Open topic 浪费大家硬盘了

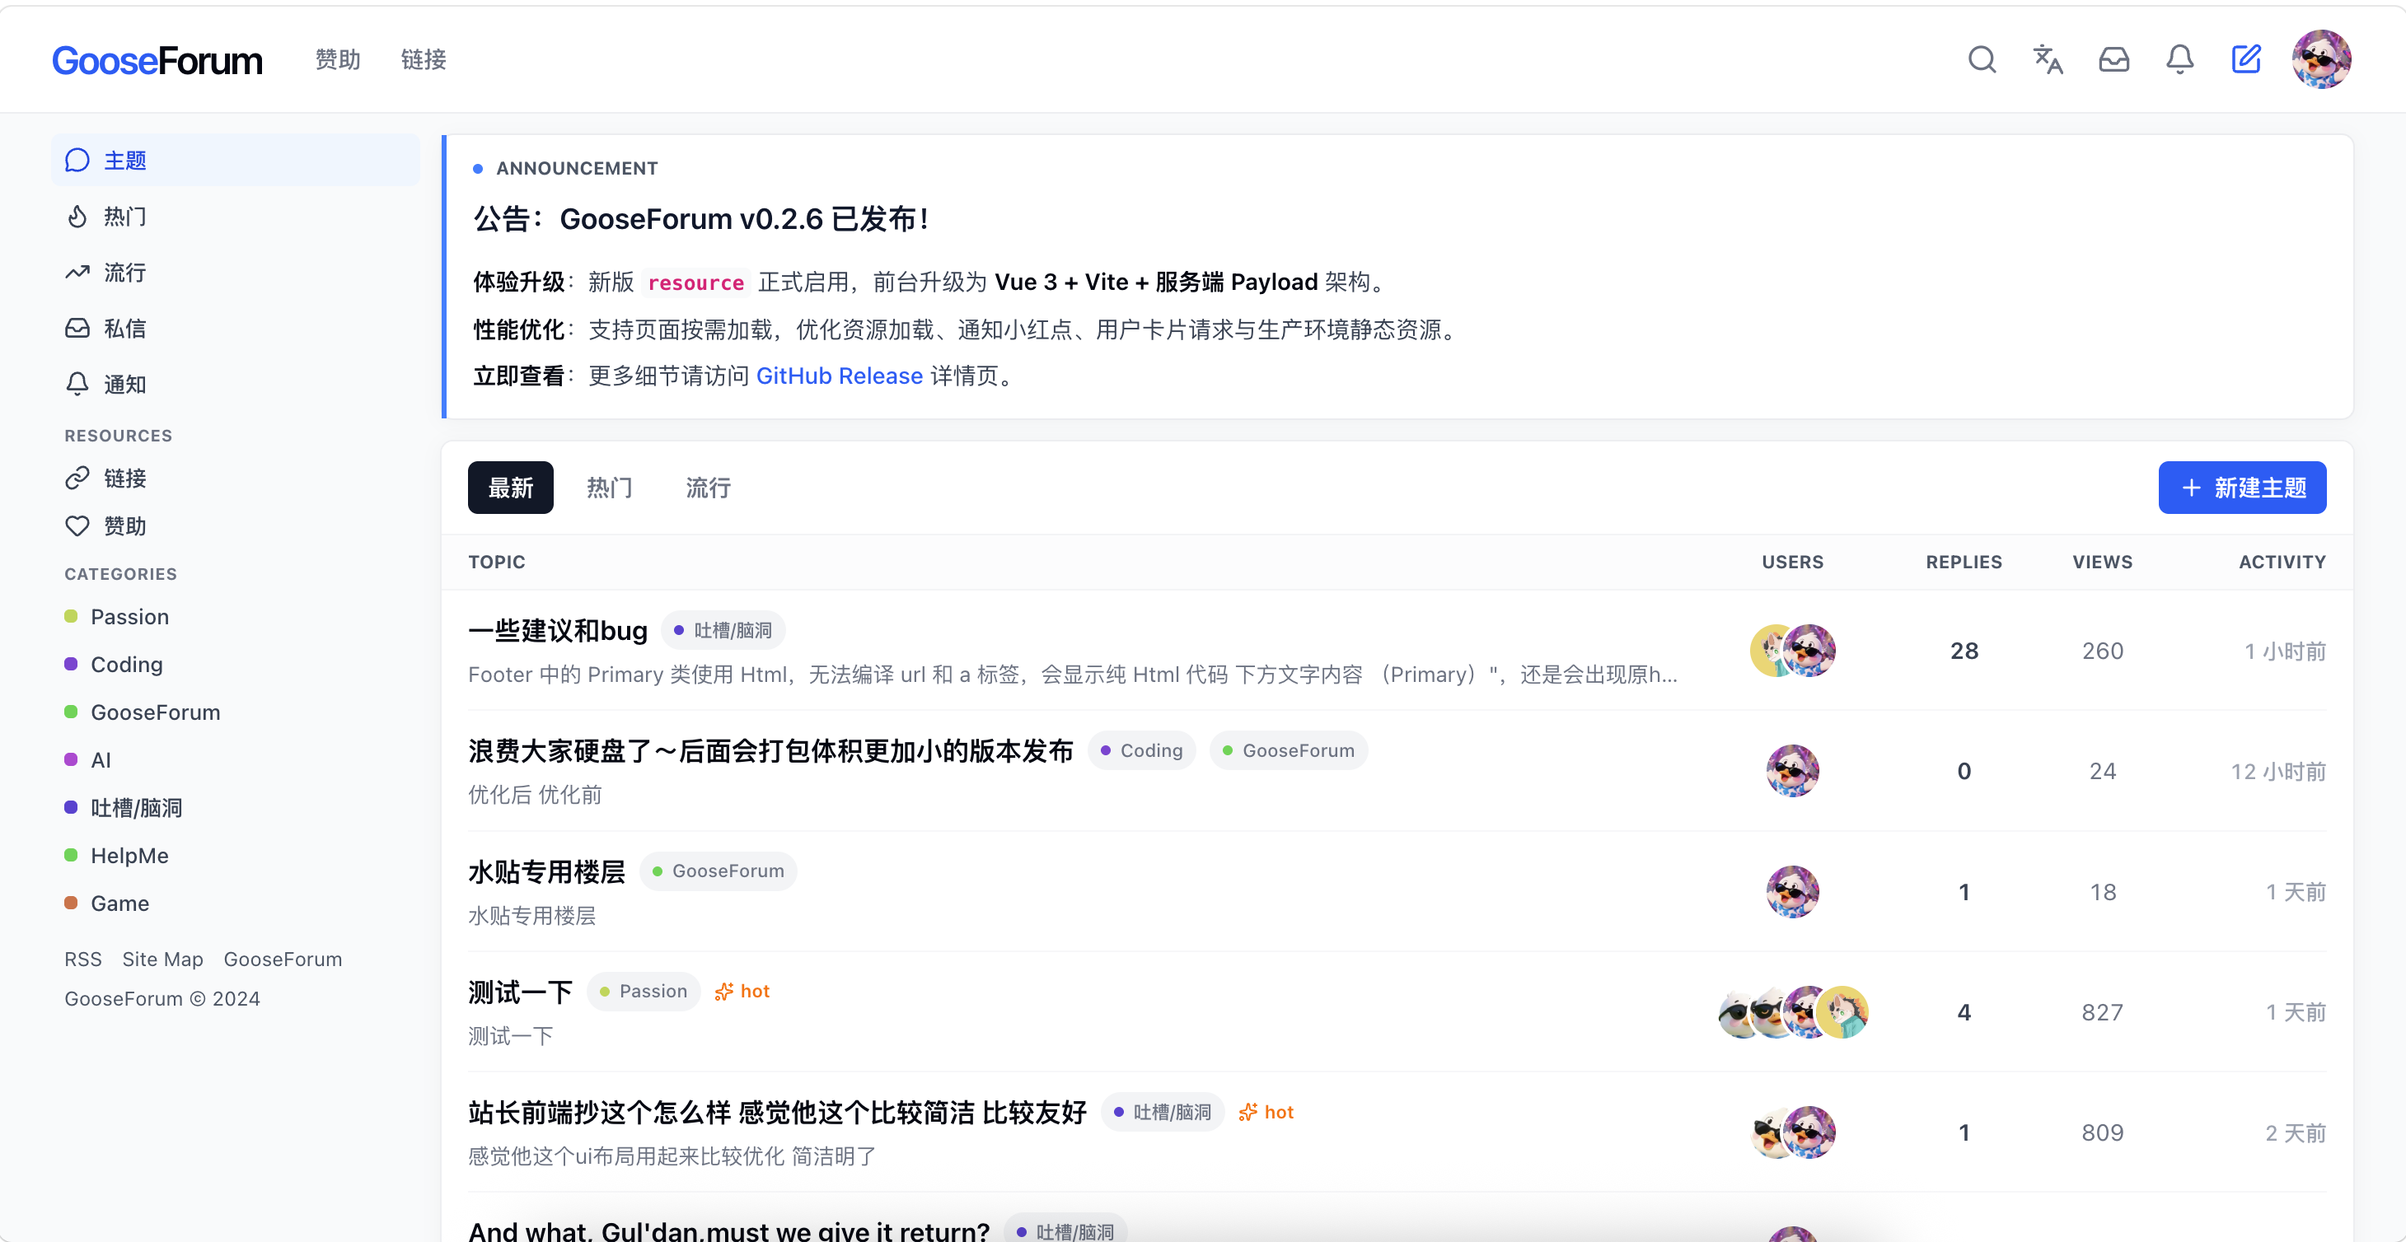[770, 751]
